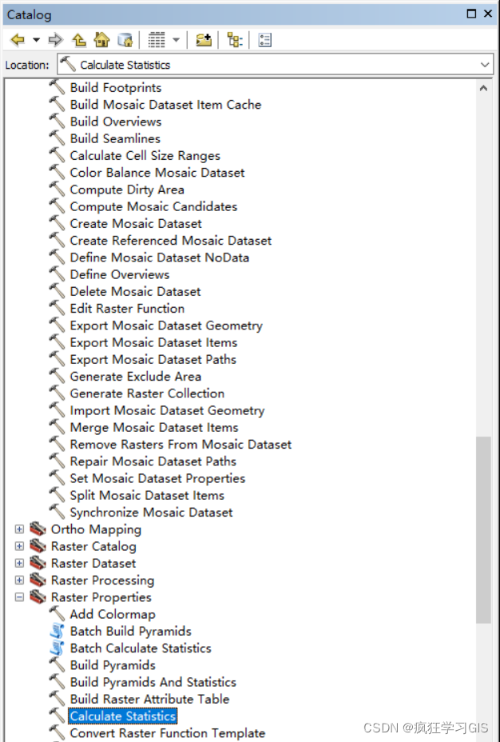
Task: Select the Generate Exclude Area tool
Action: tap(136, 377)
